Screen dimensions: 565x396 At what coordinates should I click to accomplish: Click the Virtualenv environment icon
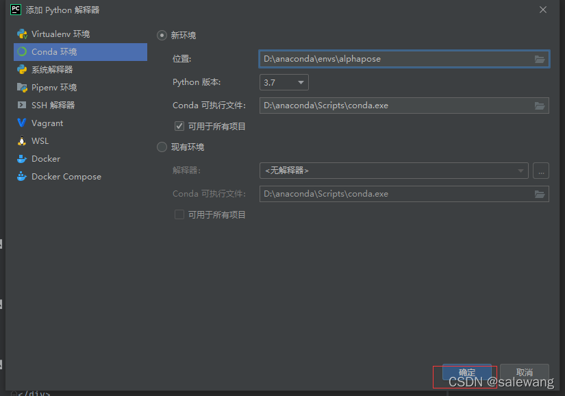point(22,34)
